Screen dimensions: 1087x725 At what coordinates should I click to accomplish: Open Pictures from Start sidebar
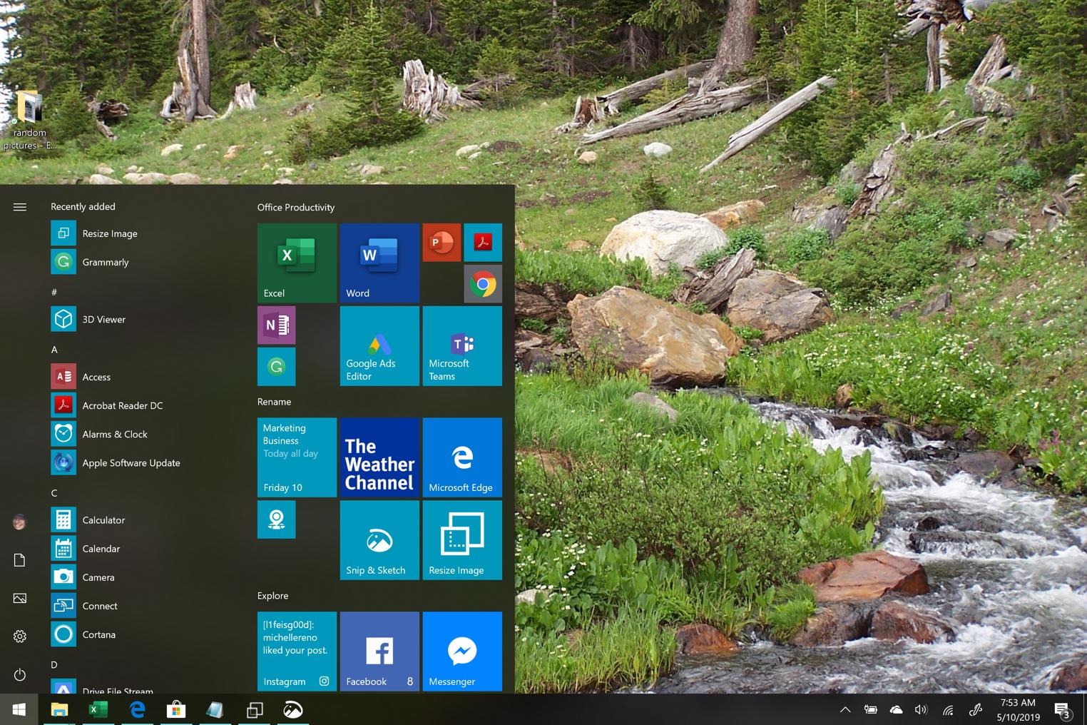click(x=20, y=598)
